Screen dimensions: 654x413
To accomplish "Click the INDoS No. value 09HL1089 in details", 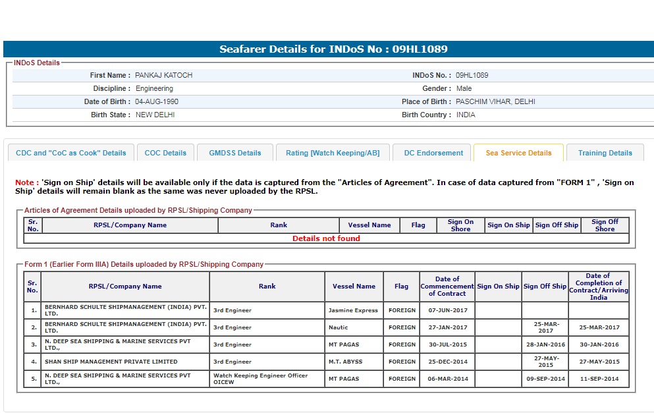I will (x=472, y=76).
